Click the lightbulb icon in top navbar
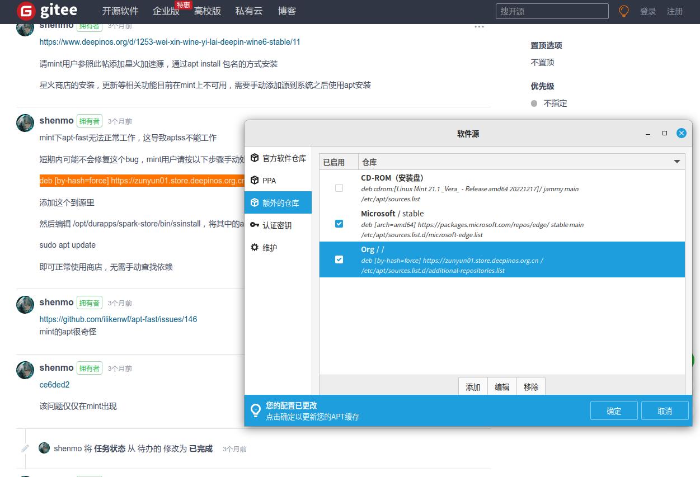 (624, 11)
